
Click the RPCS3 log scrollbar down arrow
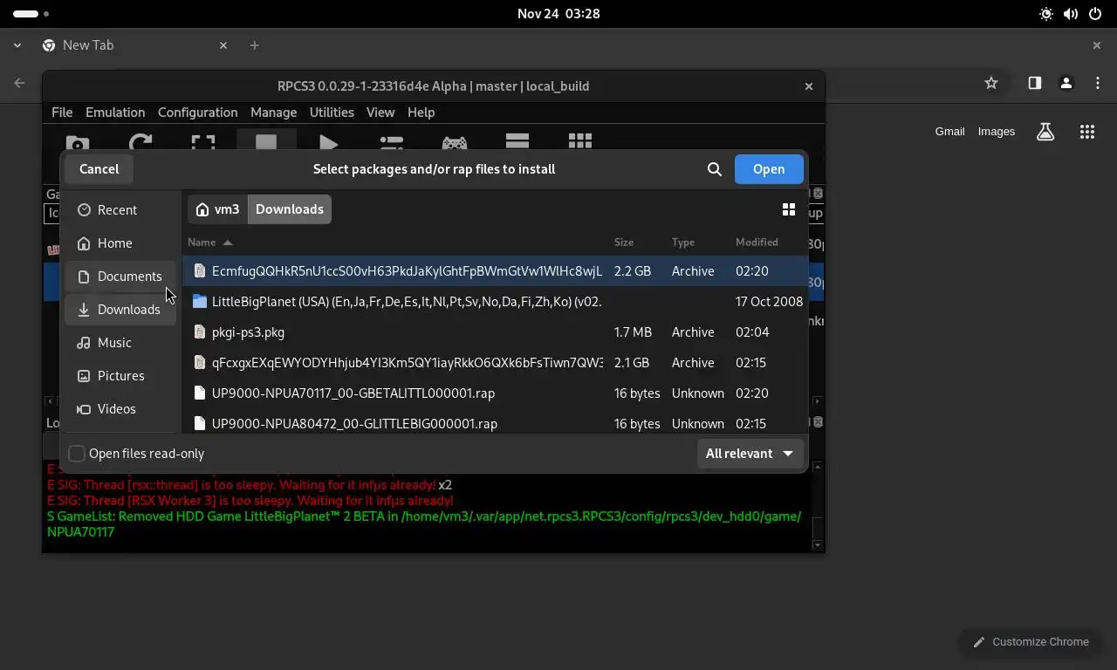tap(818, 545)
